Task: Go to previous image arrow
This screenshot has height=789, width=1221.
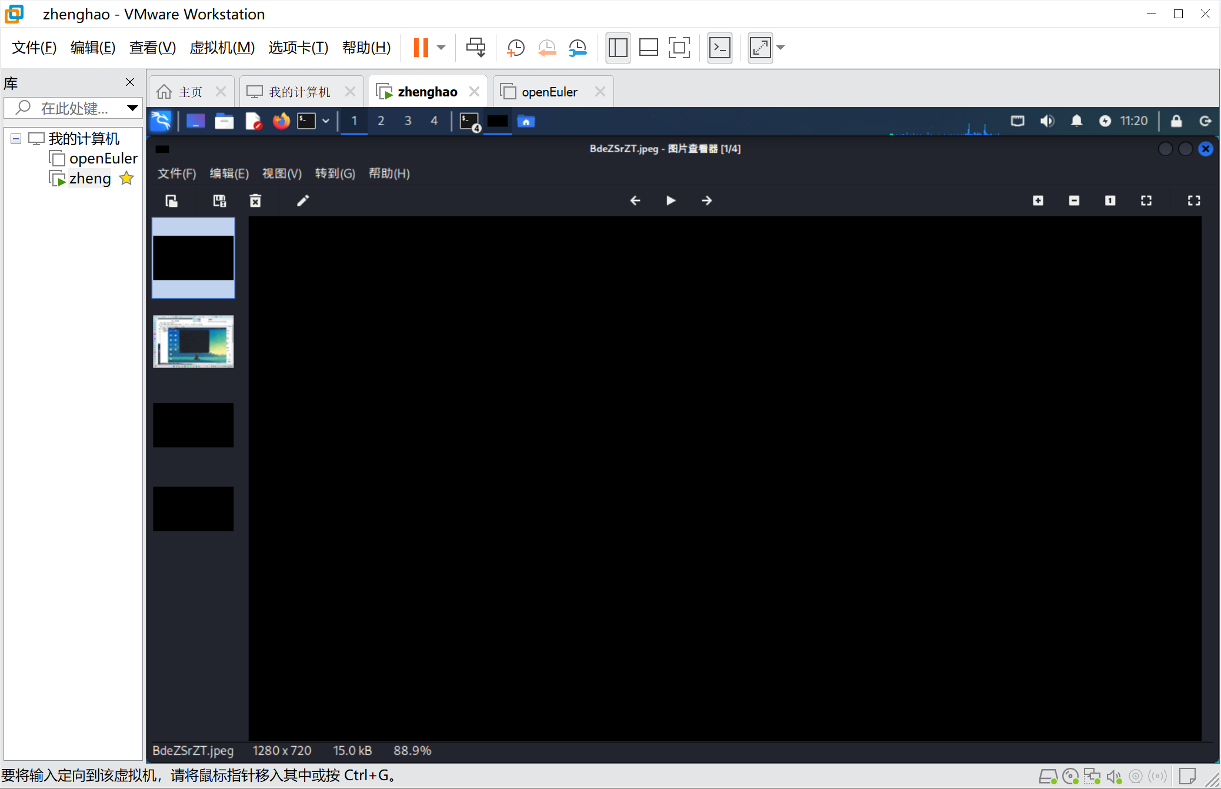Action: [635, 200]
